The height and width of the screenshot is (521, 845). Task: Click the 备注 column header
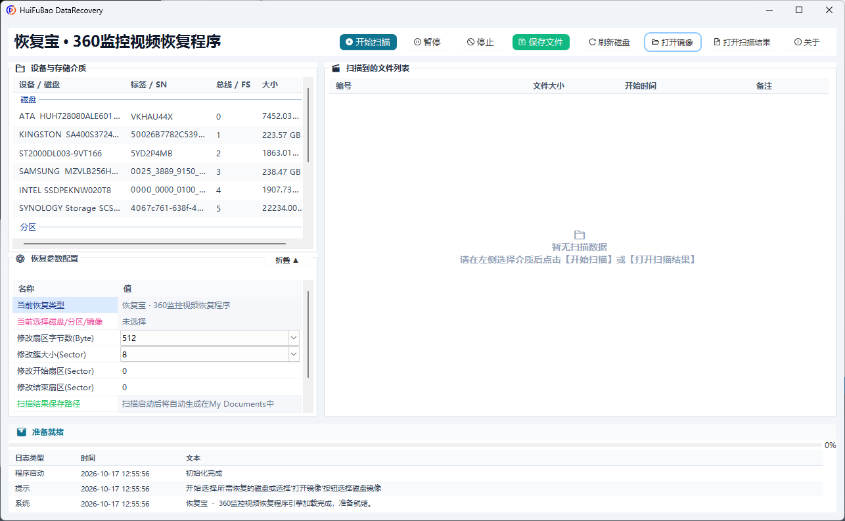click(764, 86)
